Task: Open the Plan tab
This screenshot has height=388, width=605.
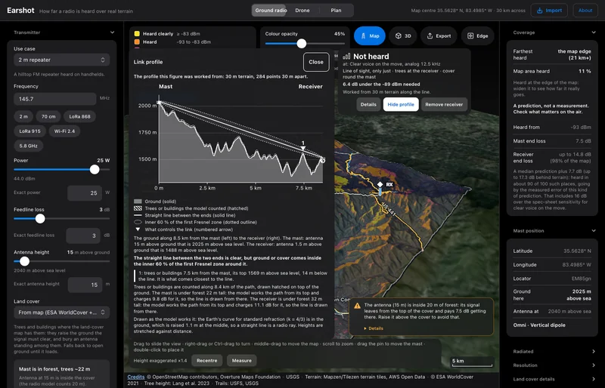Action: point(336,11)
